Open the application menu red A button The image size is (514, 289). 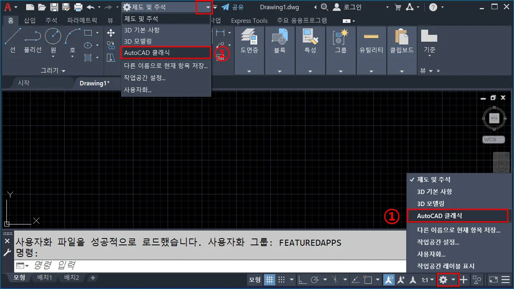point(10,7)
